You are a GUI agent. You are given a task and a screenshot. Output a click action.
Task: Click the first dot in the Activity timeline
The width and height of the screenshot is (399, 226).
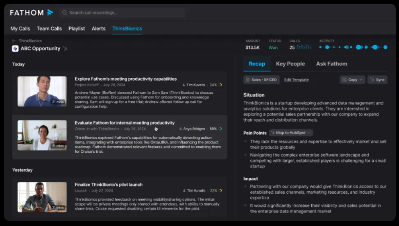tap(320, 47)
